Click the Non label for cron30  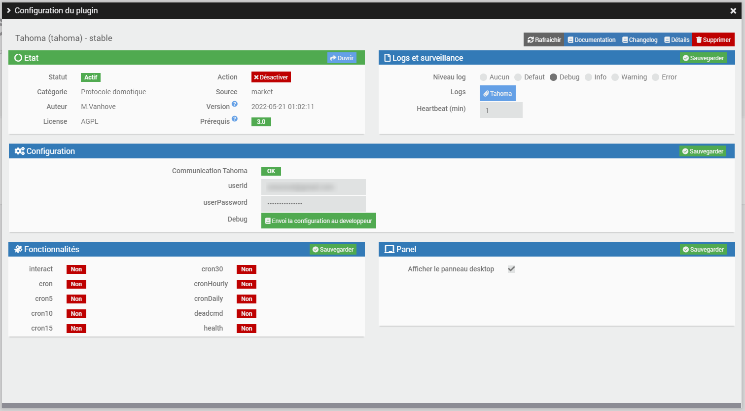pyautogui.click(x=247, y=269)
